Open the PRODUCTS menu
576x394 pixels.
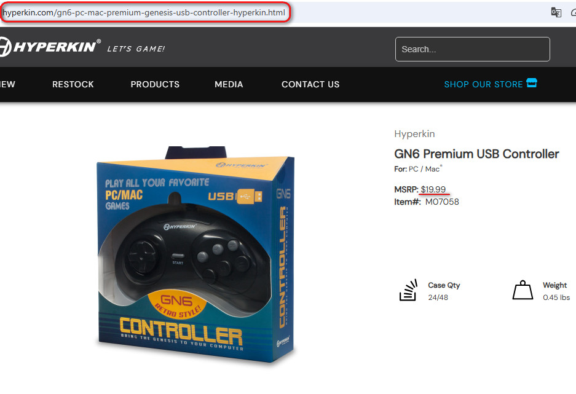pos(155,84)
